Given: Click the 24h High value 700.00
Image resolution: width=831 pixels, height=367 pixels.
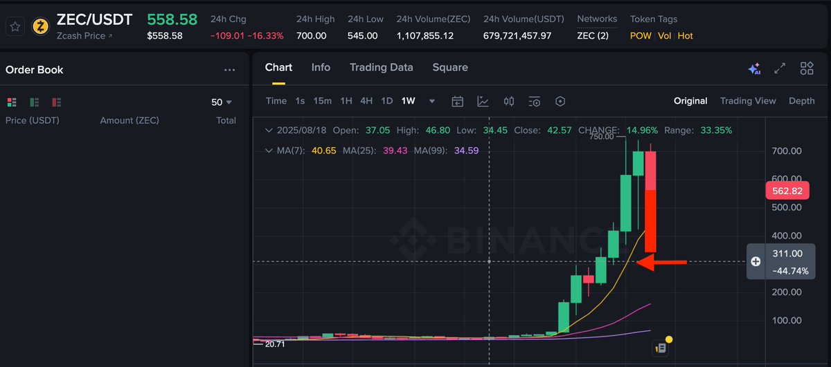Looking at the screenshot, I should click(x=312, y=35).
